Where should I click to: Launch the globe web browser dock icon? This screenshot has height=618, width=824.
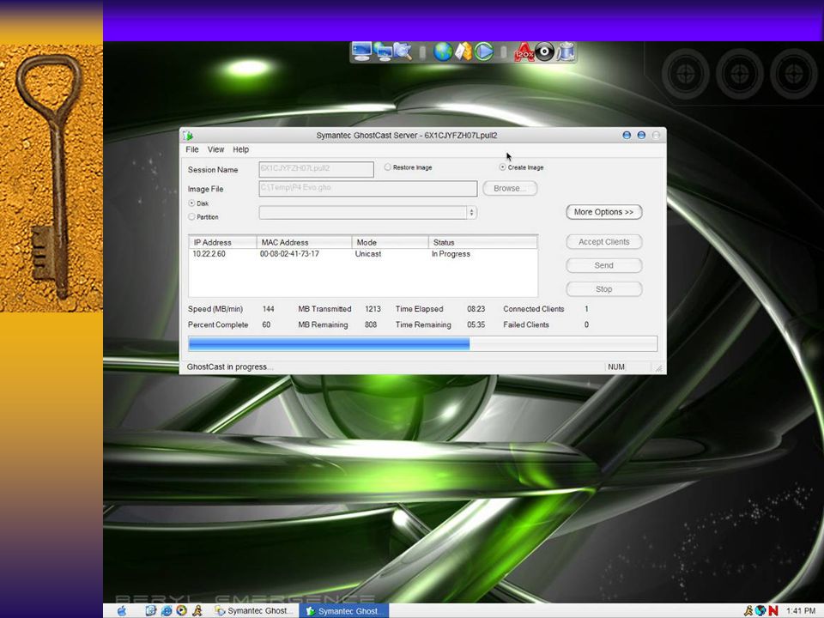pos(443,51)
